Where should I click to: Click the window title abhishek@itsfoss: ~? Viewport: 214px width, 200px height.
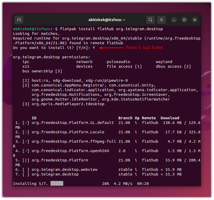pyautogui.click(x=107, y=20)
